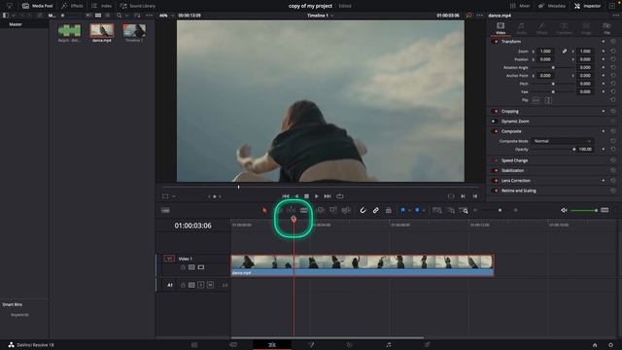Click the Full Extent Zoom icon
Viewport: 622px width, 350px height.
[x=437, y=210]
